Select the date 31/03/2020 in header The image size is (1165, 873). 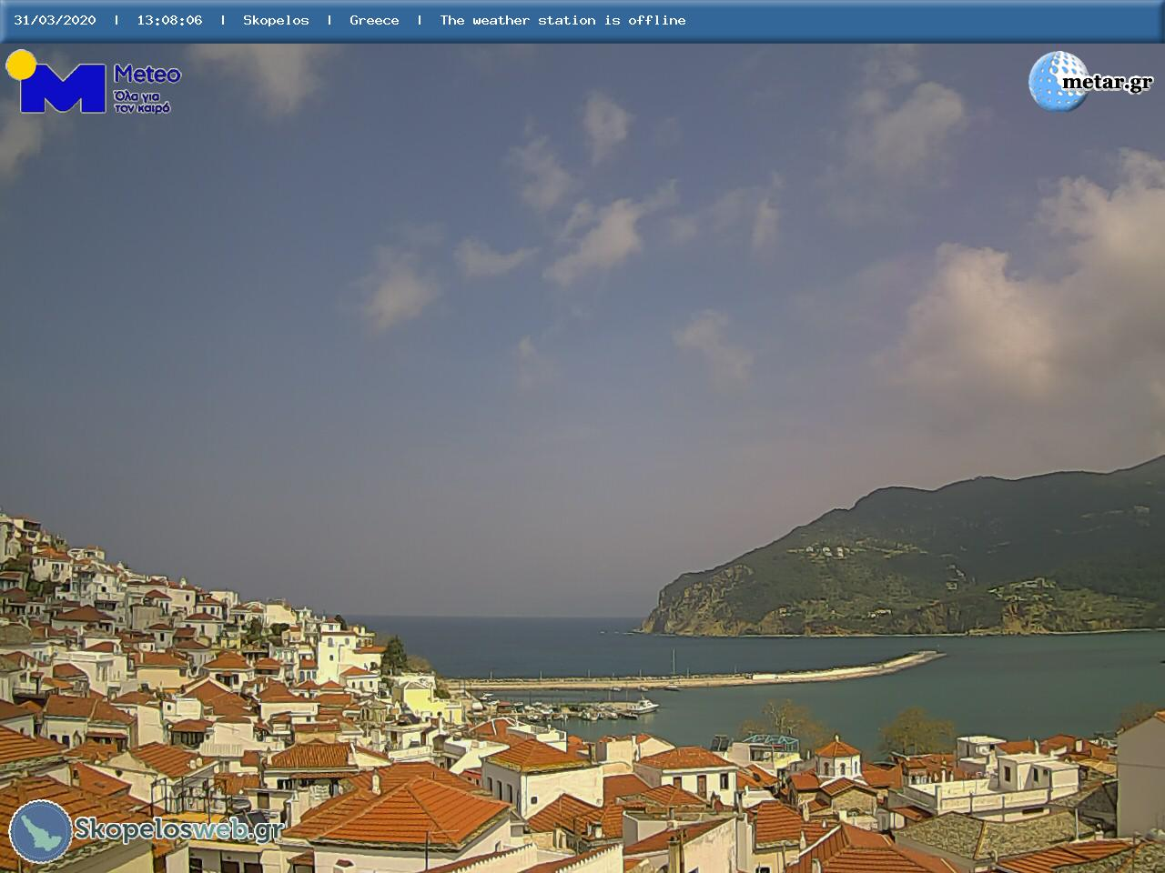tap(55, 20)
